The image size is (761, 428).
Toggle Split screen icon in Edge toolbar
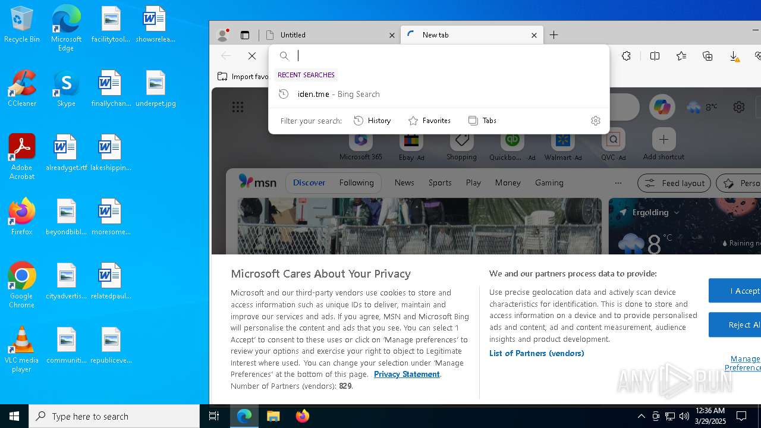click(x=655, y=56)
